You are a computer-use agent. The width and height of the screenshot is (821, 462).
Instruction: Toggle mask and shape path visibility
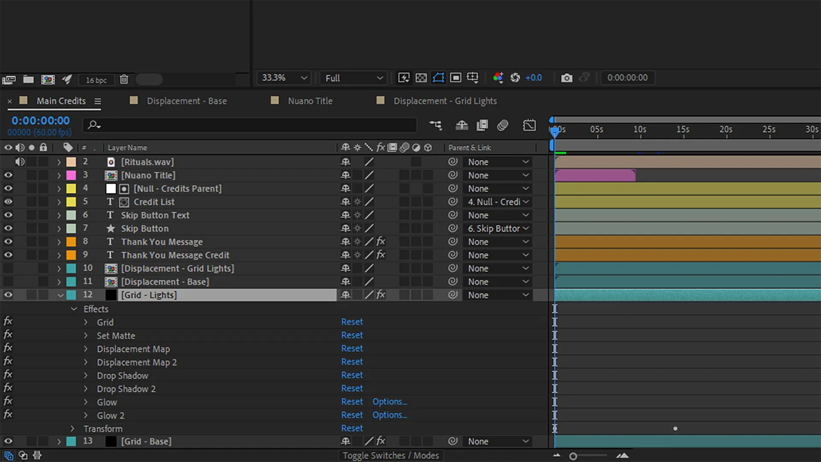coord(438,77)
